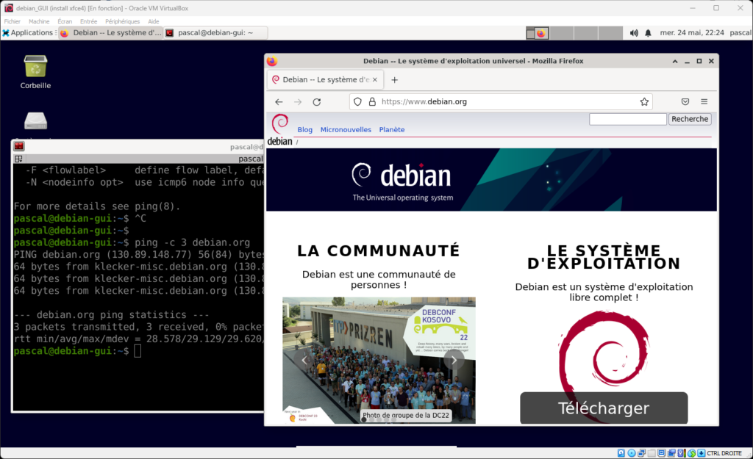Open the Micronouvelles link
753x459 pixels.
346,129
